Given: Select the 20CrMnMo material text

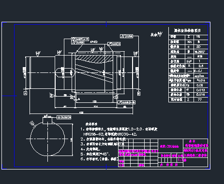Looking at the screenshot, I should 169,146.
